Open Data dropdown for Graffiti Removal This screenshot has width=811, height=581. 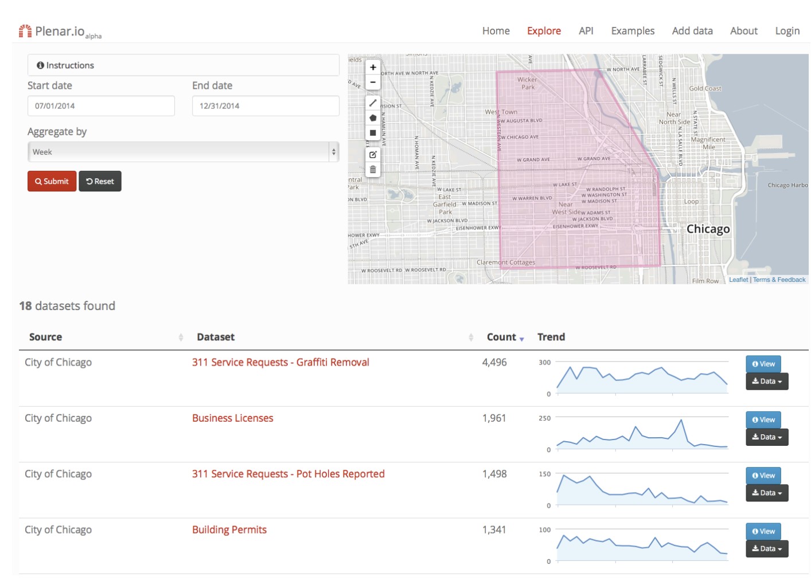tap(766, 381)
